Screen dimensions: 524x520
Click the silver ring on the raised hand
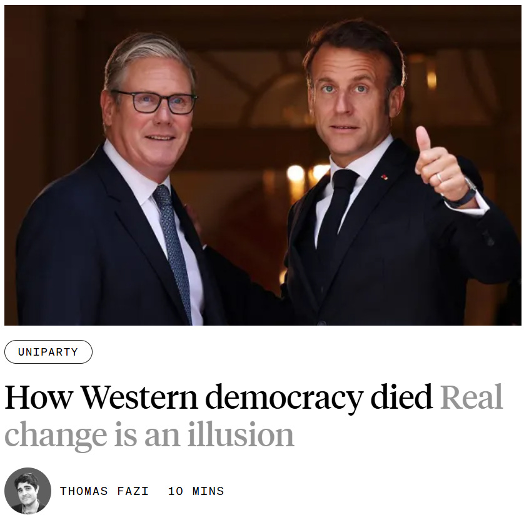439,177
